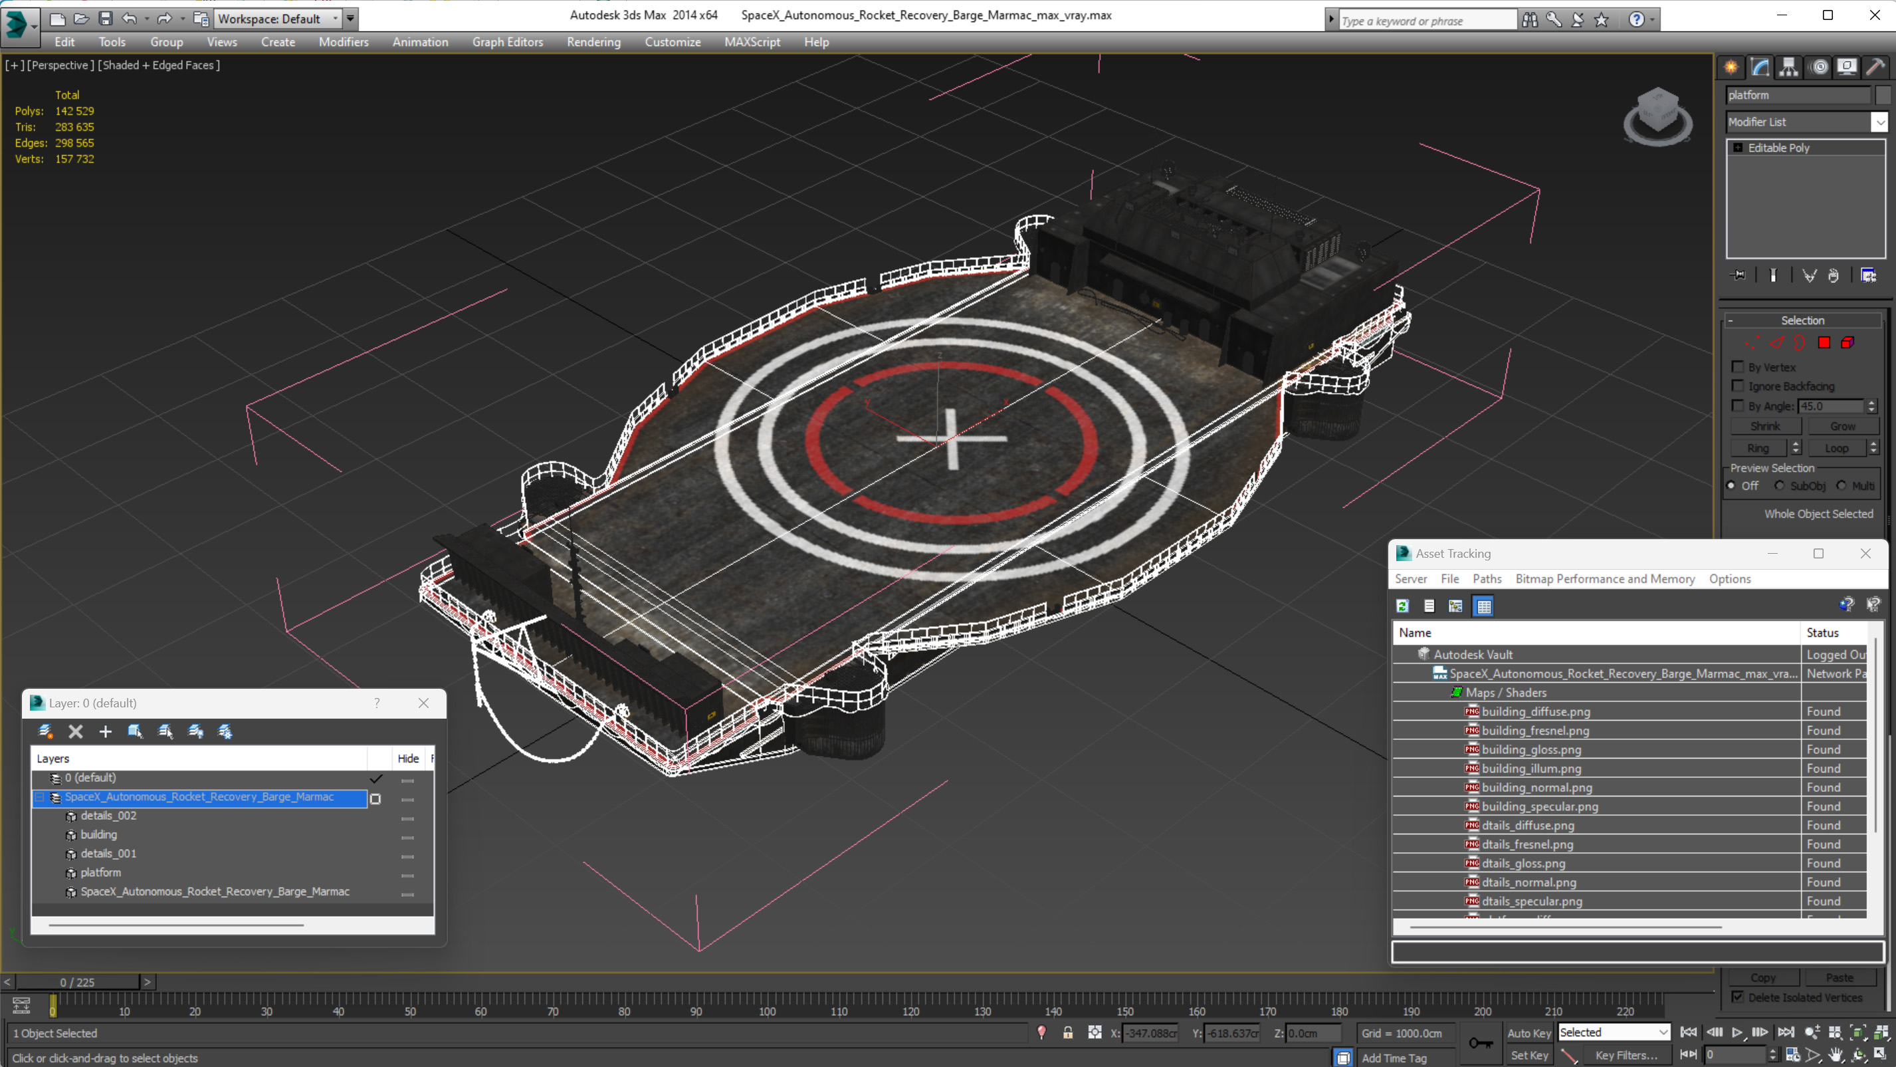Open the Display command panel tab
Image resolution: width=1896 pixels, height=1067 pixels.
(x=1847, y=67)
